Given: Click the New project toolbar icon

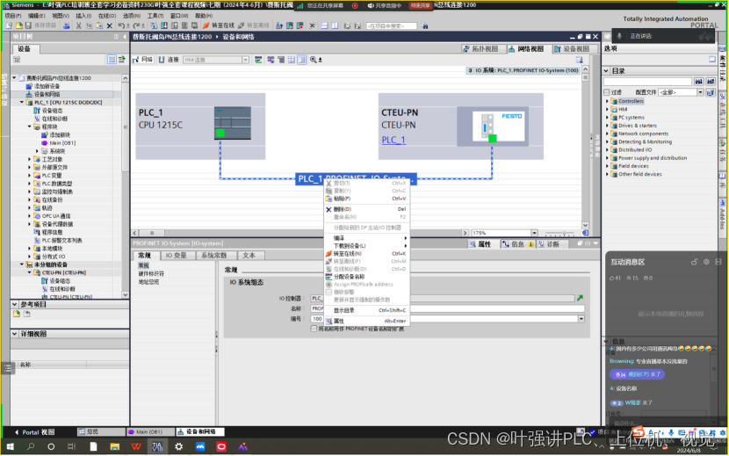Looking at the screenshot, I should point(9,25).
